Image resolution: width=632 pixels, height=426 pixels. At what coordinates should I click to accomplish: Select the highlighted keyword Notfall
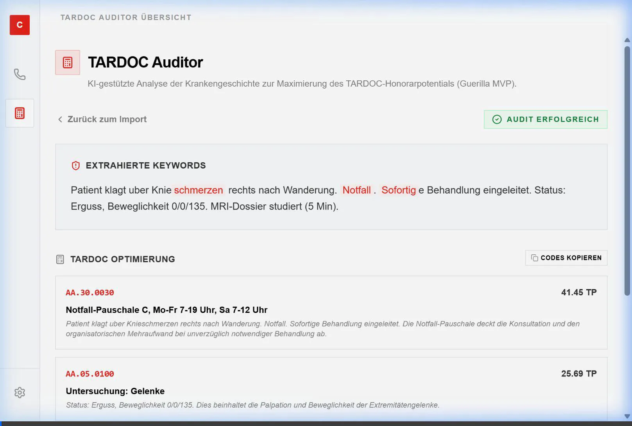point(356,190)
